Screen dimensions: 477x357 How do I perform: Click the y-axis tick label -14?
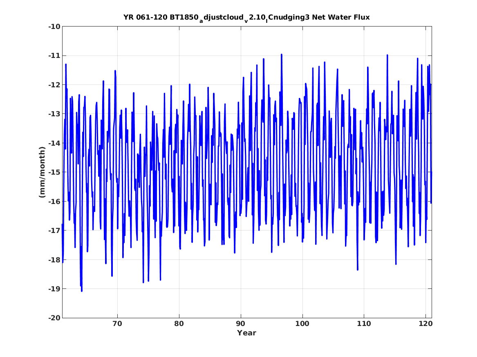[54, 143]
